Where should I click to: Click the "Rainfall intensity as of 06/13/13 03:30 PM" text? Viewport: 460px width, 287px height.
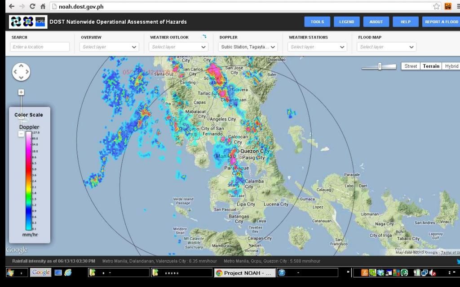point(54,261)
